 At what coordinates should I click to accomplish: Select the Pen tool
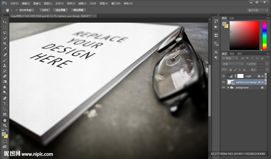pos(5,98)
